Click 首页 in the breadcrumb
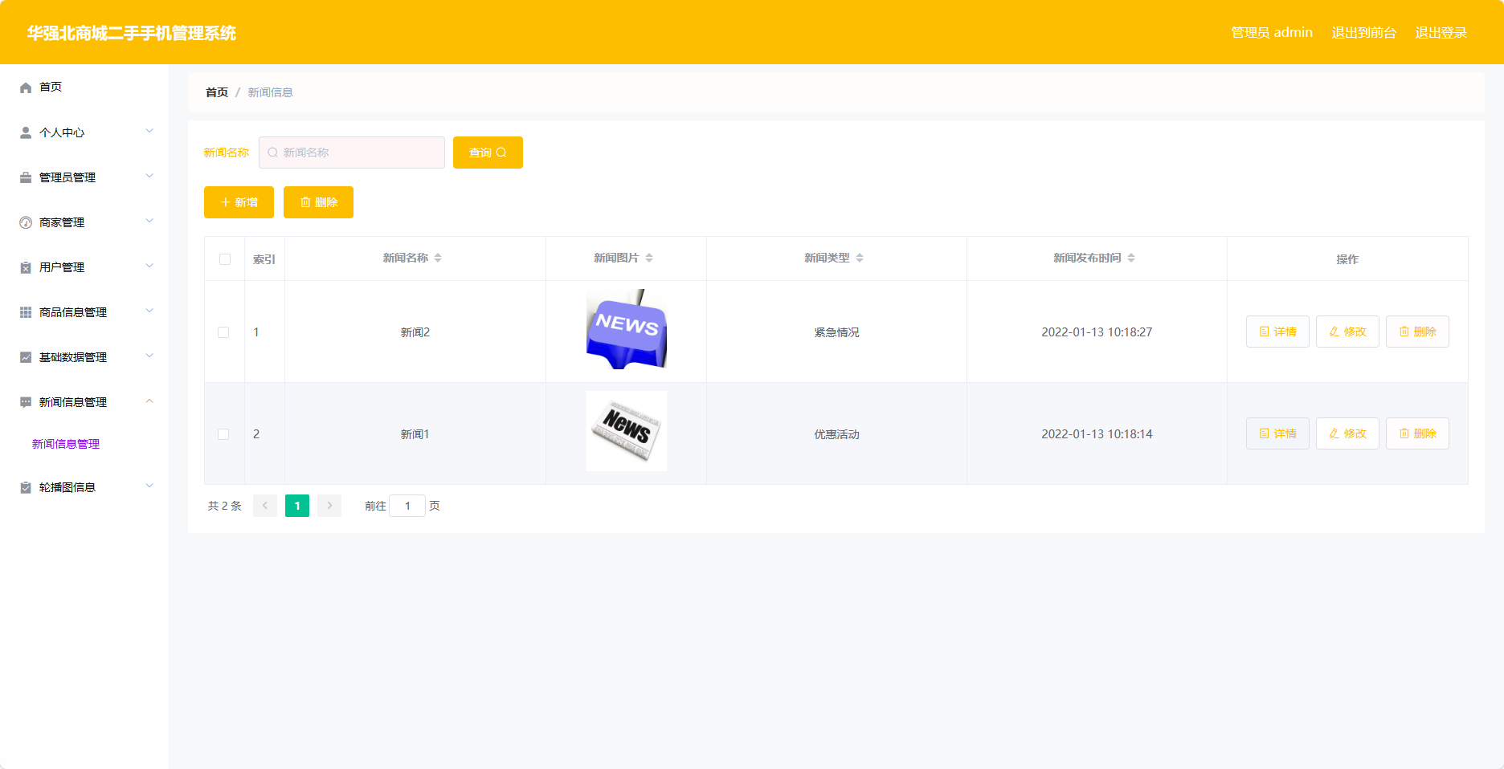Image resolution: width=1504 pixels, height=769 pixels. pos(217,92)
